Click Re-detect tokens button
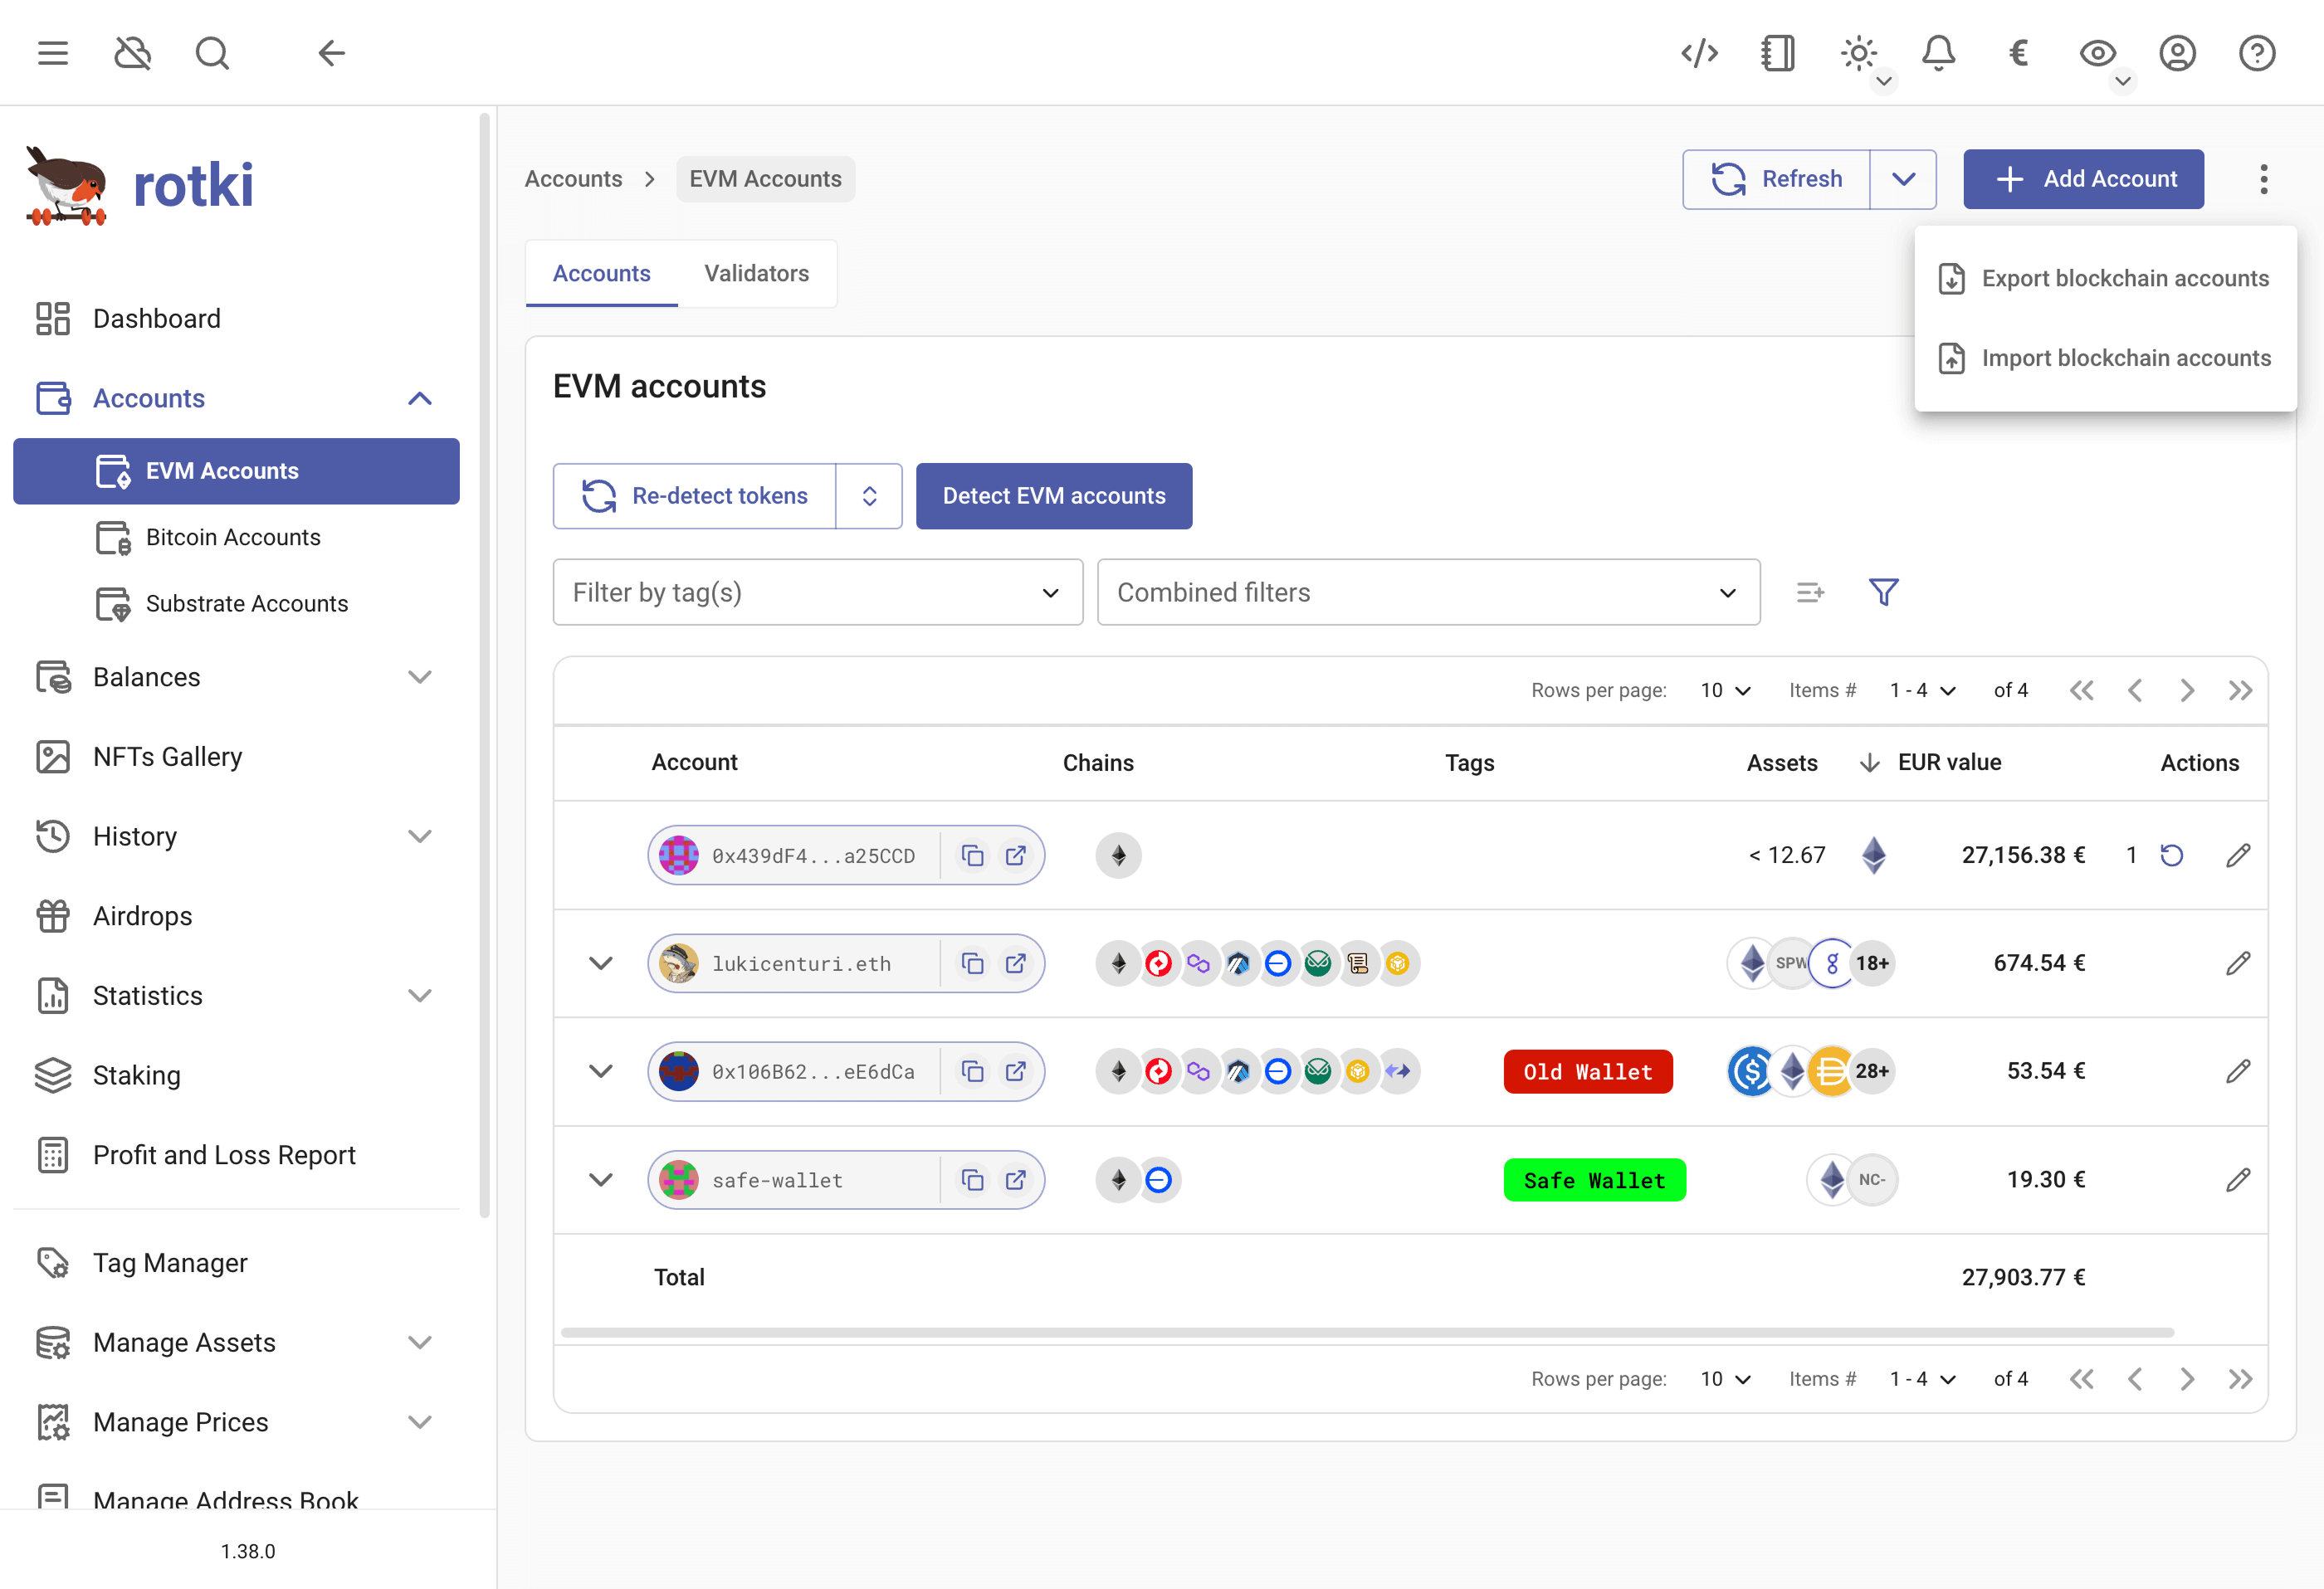 click(695, 496)
